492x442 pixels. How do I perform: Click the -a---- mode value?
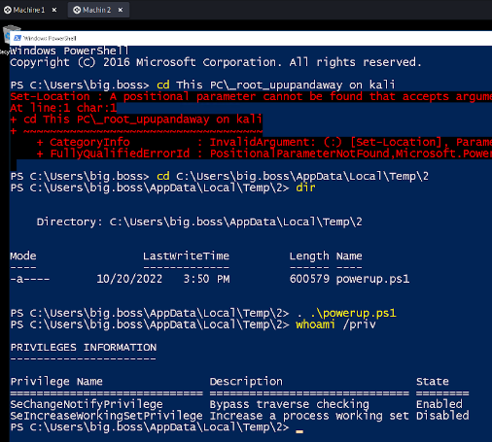pos(30,279)
